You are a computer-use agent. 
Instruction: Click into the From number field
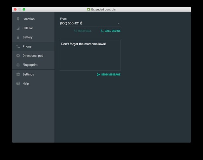(x=88, y=23)
